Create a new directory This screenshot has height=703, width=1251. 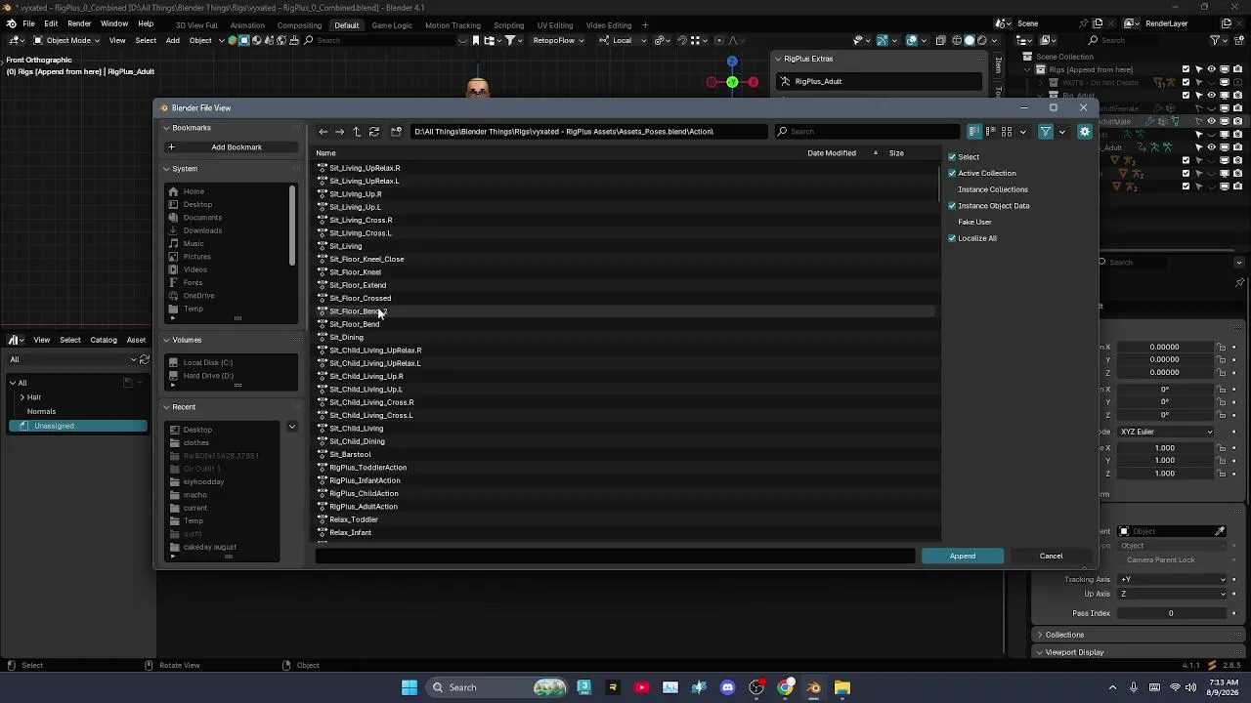tap(396, 132)
